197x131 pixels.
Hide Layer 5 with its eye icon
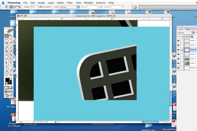178,45
